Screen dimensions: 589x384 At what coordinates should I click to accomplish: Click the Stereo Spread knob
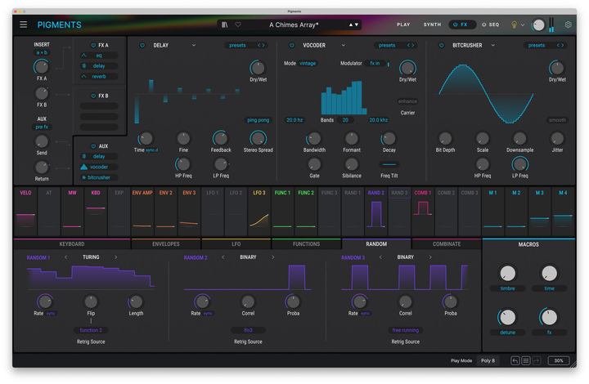coord(258,138)
